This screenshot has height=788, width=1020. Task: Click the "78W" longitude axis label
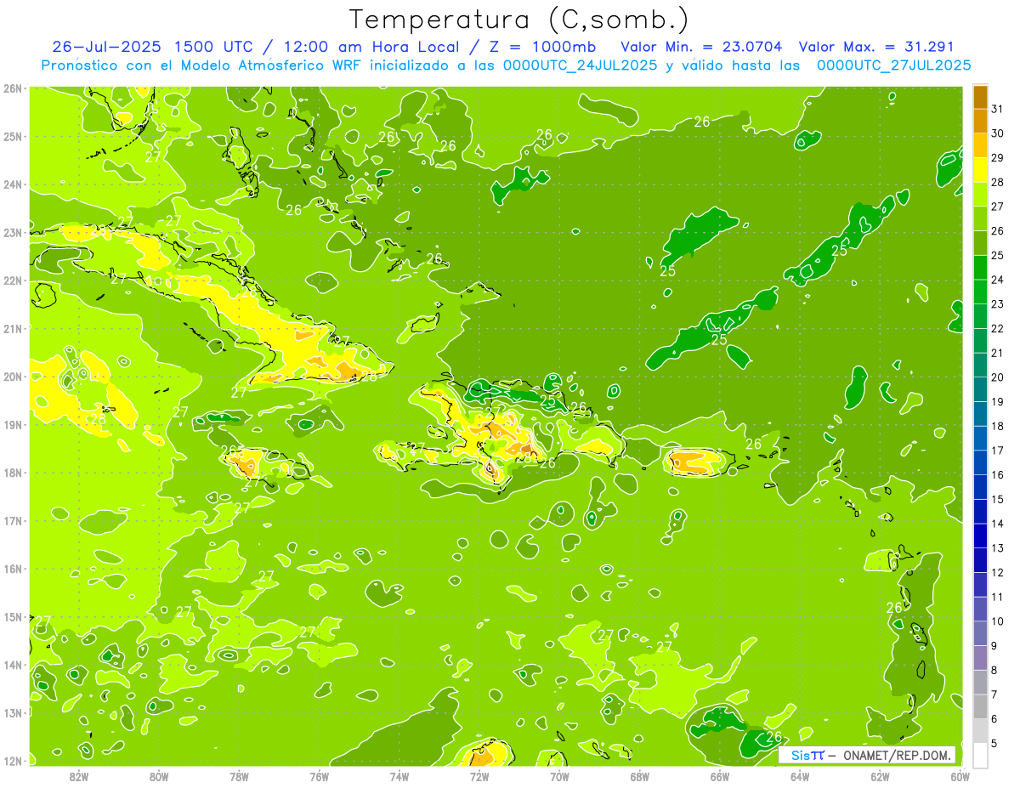pyautogui.click(x=239, y=776)
